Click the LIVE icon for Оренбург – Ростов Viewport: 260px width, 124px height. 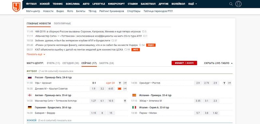click(x=229, y=83)
